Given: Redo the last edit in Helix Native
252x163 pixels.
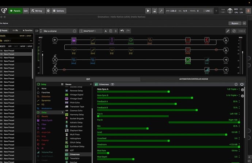Looking at the screenshot, I should coord(128,31).
